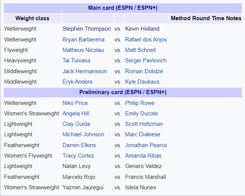This screenshot has width=245, height=196.
Task: Open Kyle Daukaus link
Action: (x=142, y=82)
